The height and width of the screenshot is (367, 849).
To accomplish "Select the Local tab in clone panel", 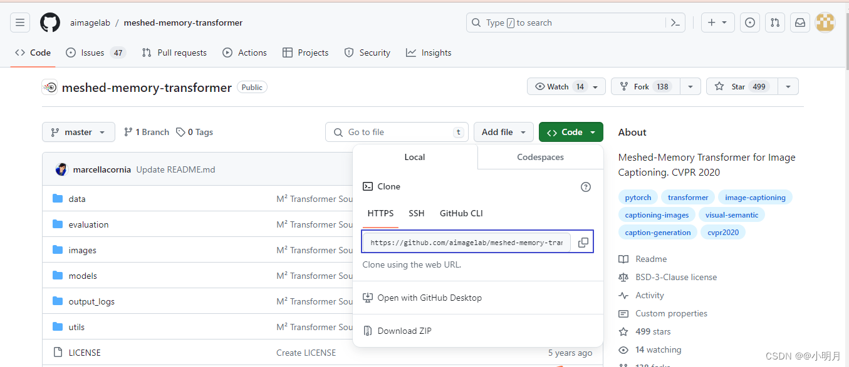I will coord(415,157).
